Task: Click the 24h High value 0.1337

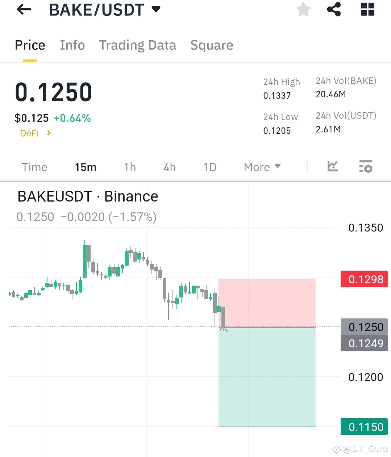Action: (276, 95)
